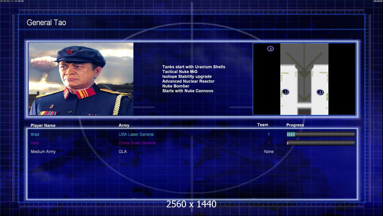Image resolution: width=383 pixels, height=216 pixels.
Task: Click the hard player's progress bar
Action: (x=321, y=143)
